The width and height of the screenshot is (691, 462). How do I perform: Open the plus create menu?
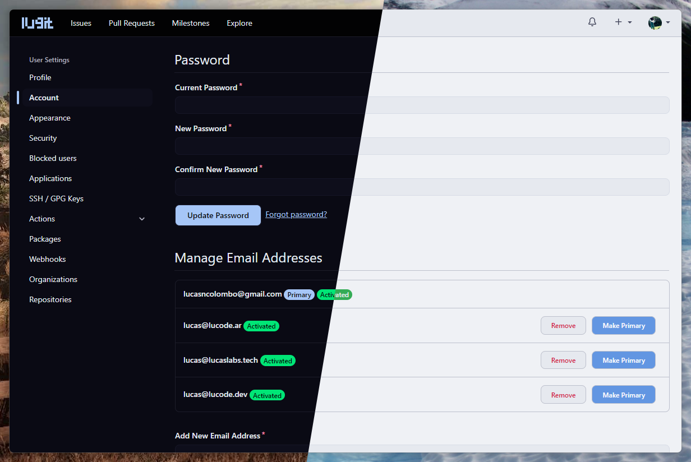click(x=622, y=22)
